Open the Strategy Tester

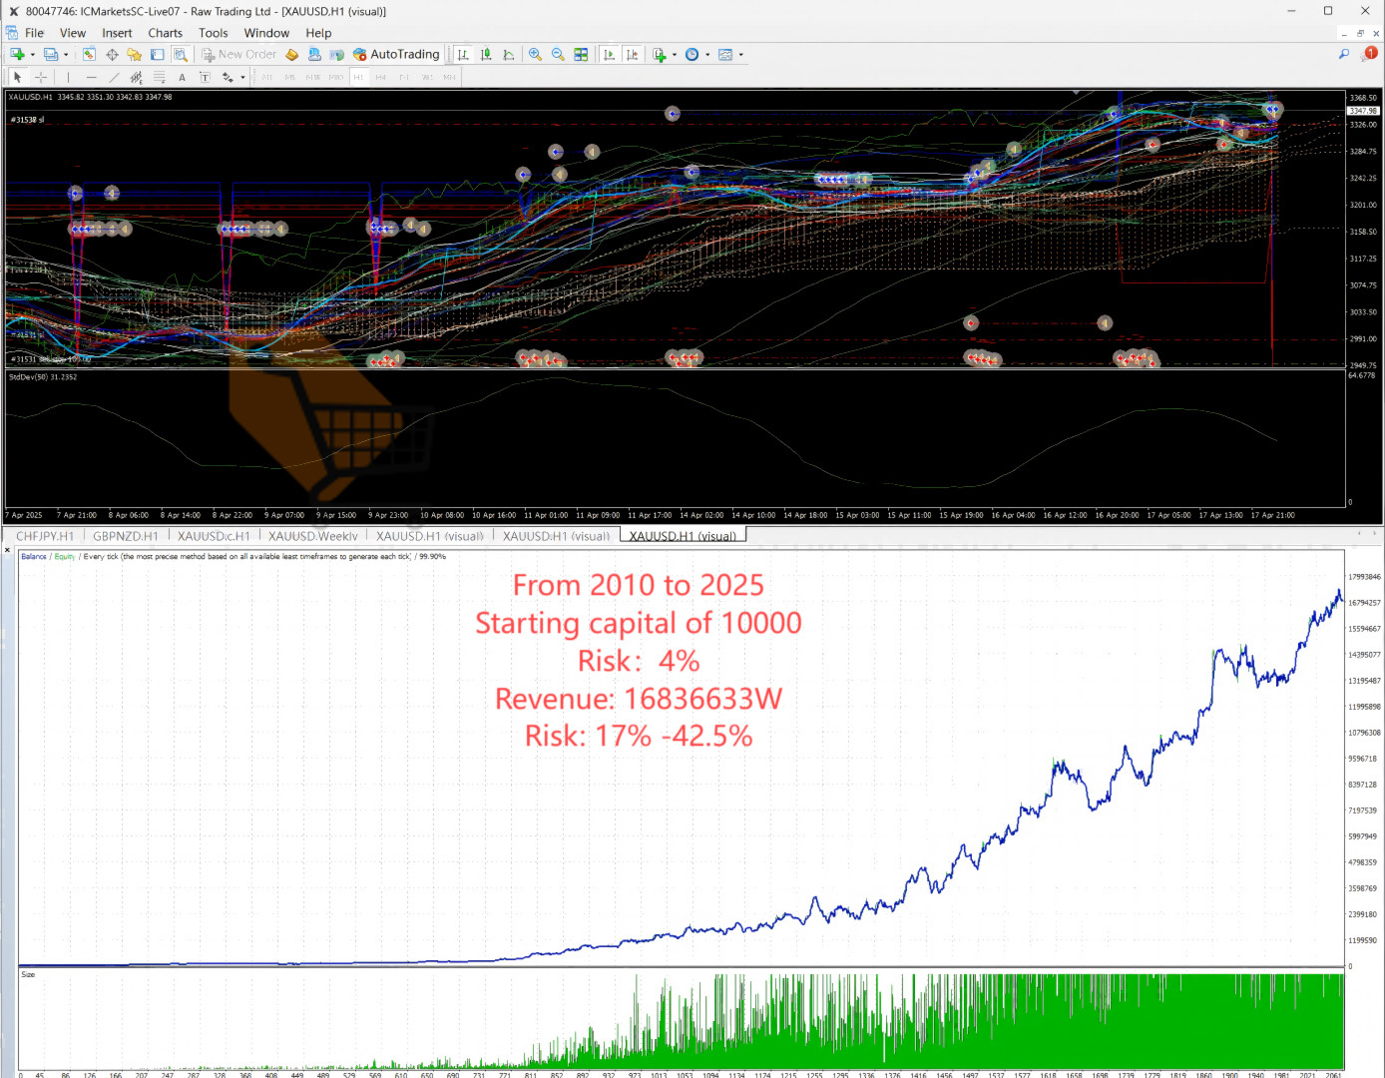point(182,54)
